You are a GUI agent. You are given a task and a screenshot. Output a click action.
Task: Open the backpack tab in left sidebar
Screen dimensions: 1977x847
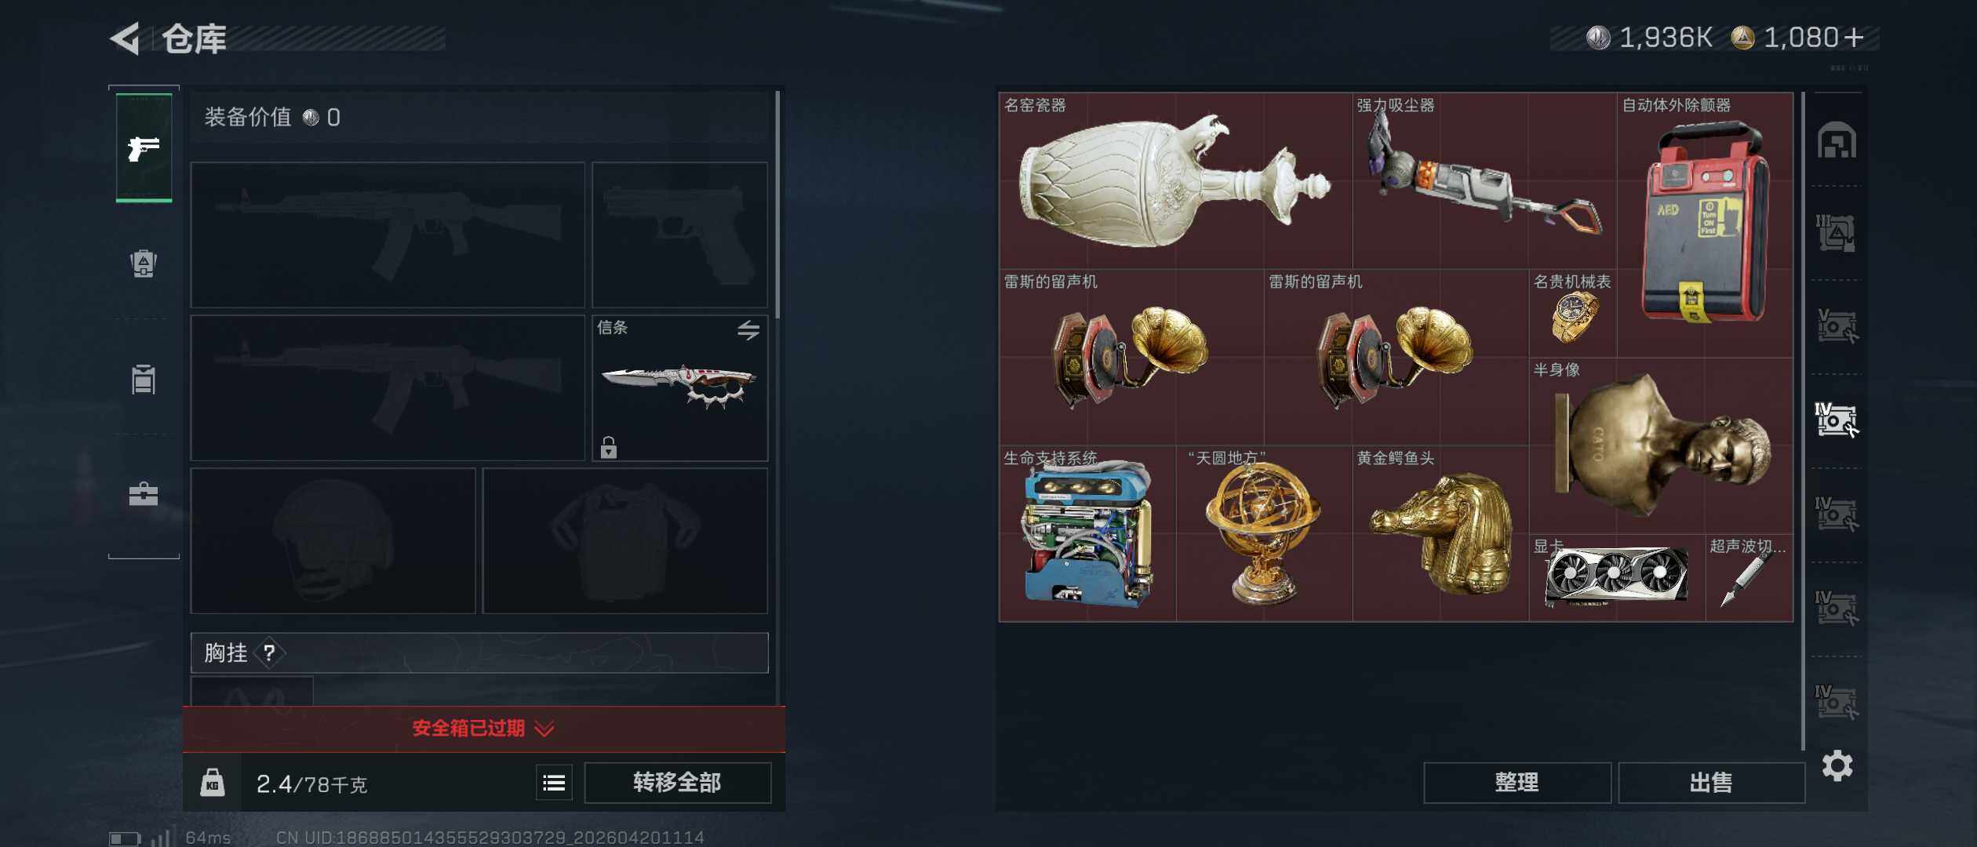coord(144,263)
